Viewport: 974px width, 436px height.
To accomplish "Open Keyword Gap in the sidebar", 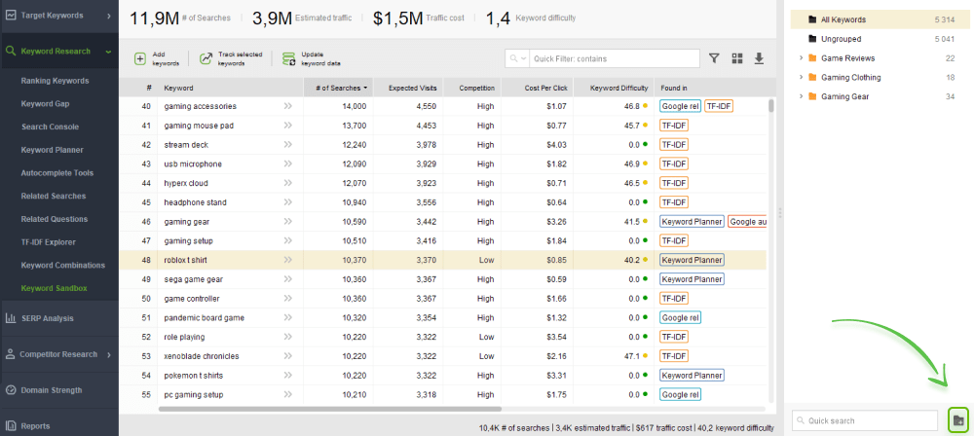I will pos(45,103).
